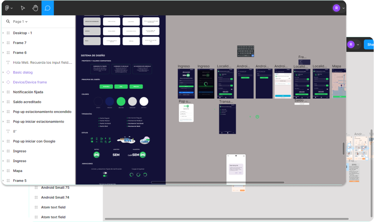Expand the Notificación fijada layer

(x=3, y=92)
